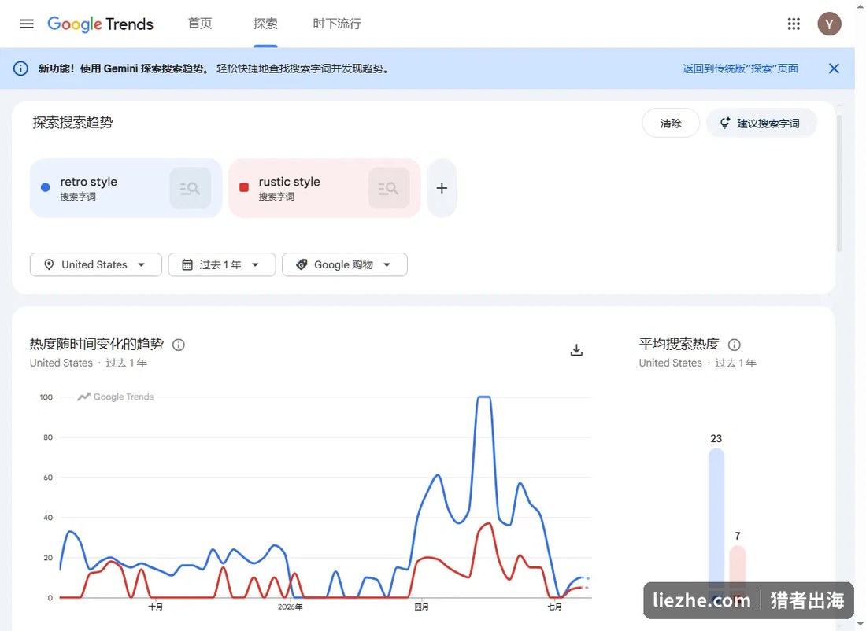Open retro style search-details icon
Viewport: 866px width, 631px height.
(191, 188)
